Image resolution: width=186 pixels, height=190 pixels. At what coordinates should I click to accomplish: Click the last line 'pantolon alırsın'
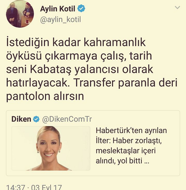pos(45,96)
